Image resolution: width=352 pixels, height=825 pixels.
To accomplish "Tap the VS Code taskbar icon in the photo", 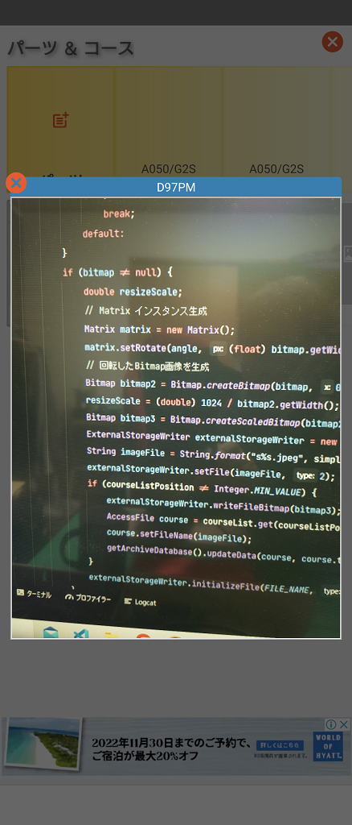I will (x=81, y=633).
